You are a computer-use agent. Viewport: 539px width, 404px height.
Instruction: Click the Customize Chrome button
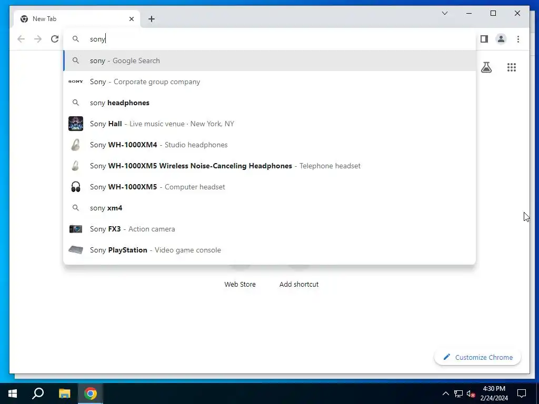pyautogui.click(x=477, y=357)
